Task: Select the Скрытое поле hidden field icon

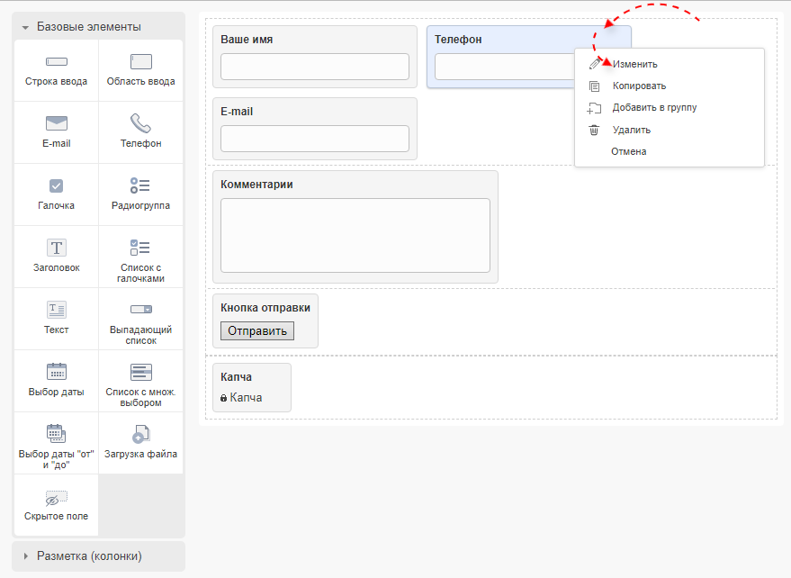Action: (56, 498)
